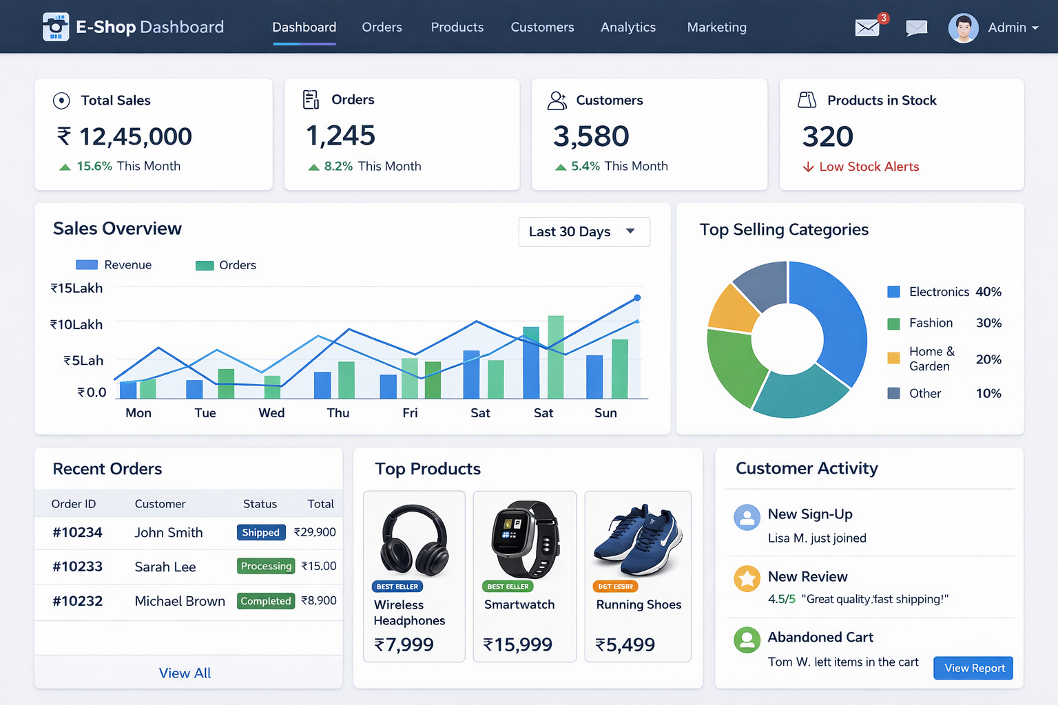The width and height of the screenshot is (1058, 705).
Task: Select the Electronics color swatch in legend
Action: point(893,291)
